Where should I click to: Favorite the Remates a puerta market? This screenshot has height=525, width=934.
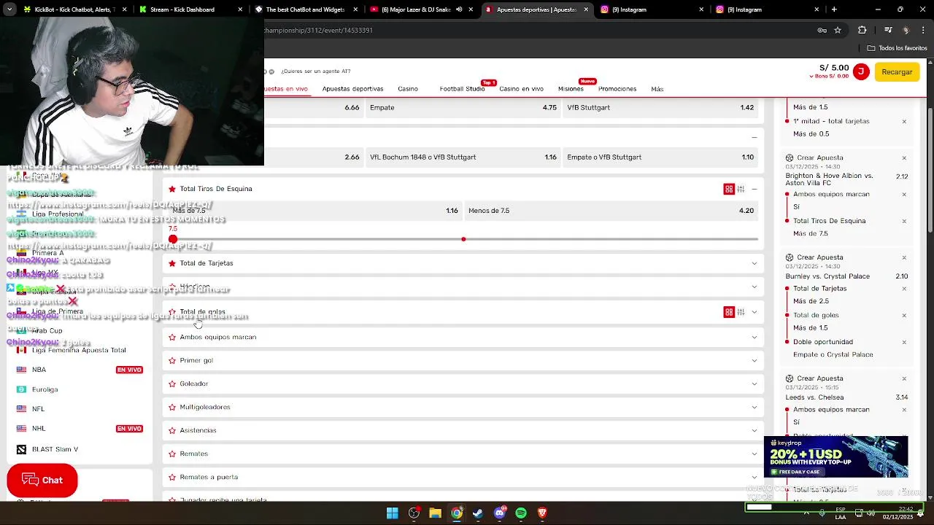click(x=172, y=477)
